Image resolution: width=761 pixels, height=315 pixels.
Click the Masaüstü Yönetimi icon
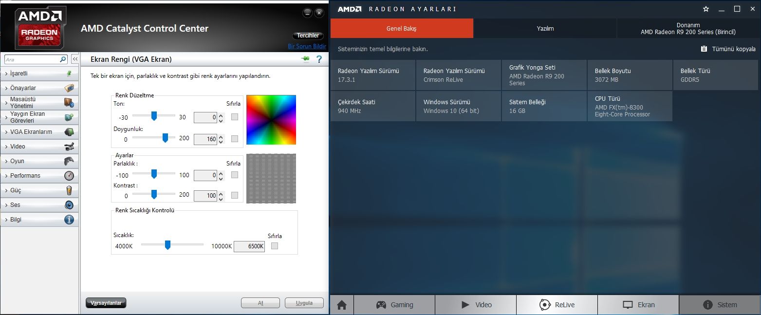click(69, 103)
